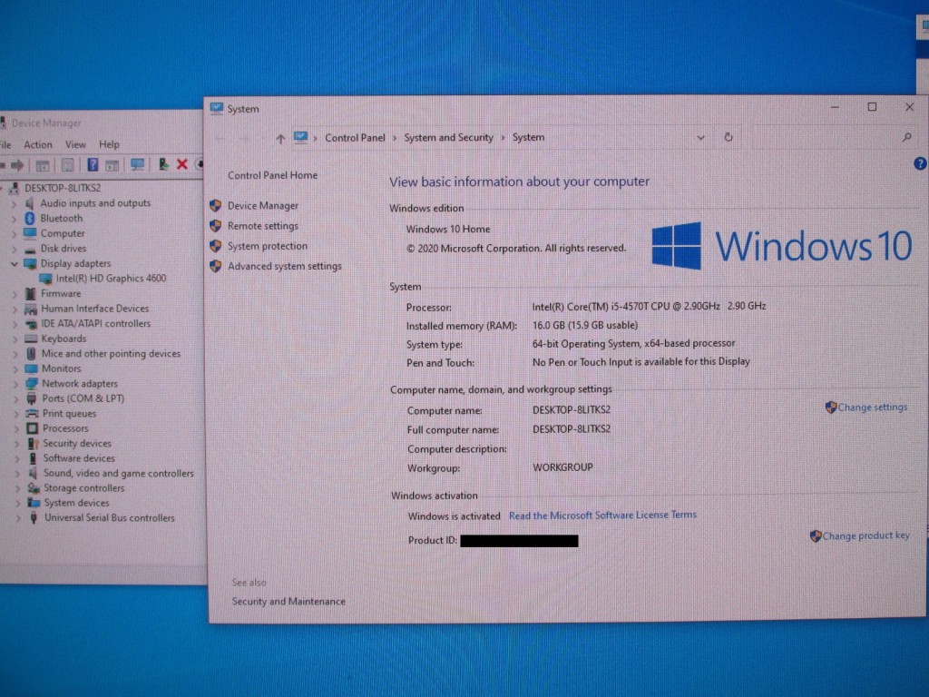This screenshot has width=929, height=697.
Task: Click Control Panel in the breadcrumb
Action: (355, 138)
